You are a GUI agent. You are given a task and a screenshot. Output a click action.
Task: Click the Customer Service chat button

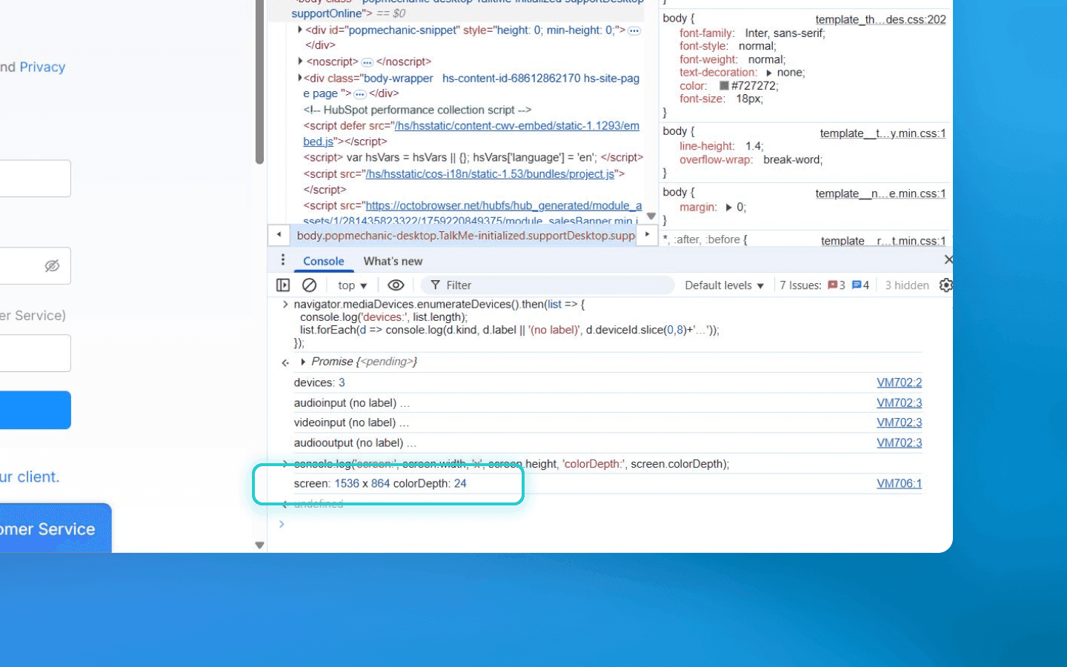coord(56,528)
